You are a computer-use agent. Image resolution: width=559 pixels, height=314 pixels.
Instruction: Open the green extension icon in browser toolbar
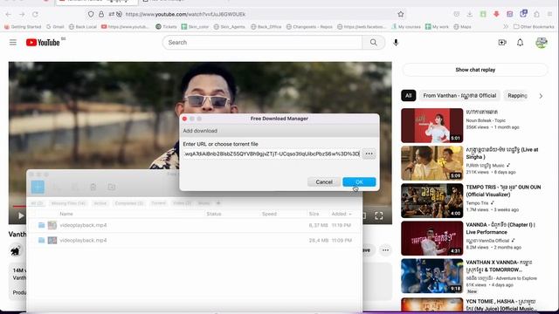(483, 14)
